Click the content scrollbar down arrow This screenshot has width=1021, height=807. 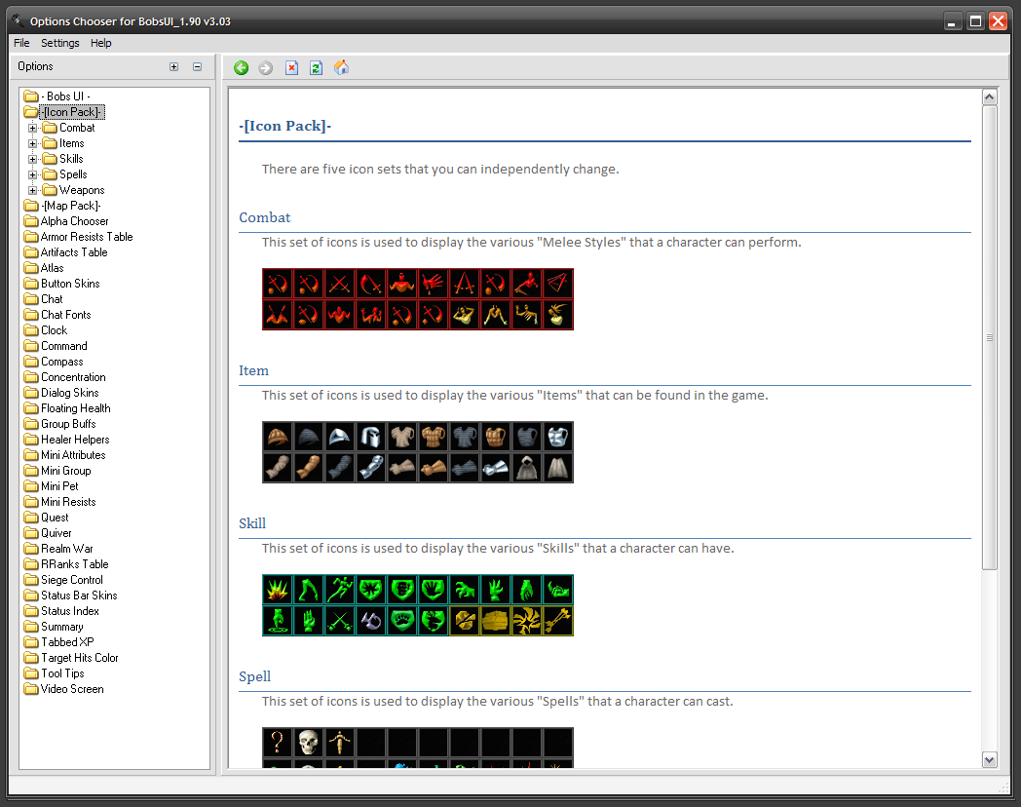point(989,759)
